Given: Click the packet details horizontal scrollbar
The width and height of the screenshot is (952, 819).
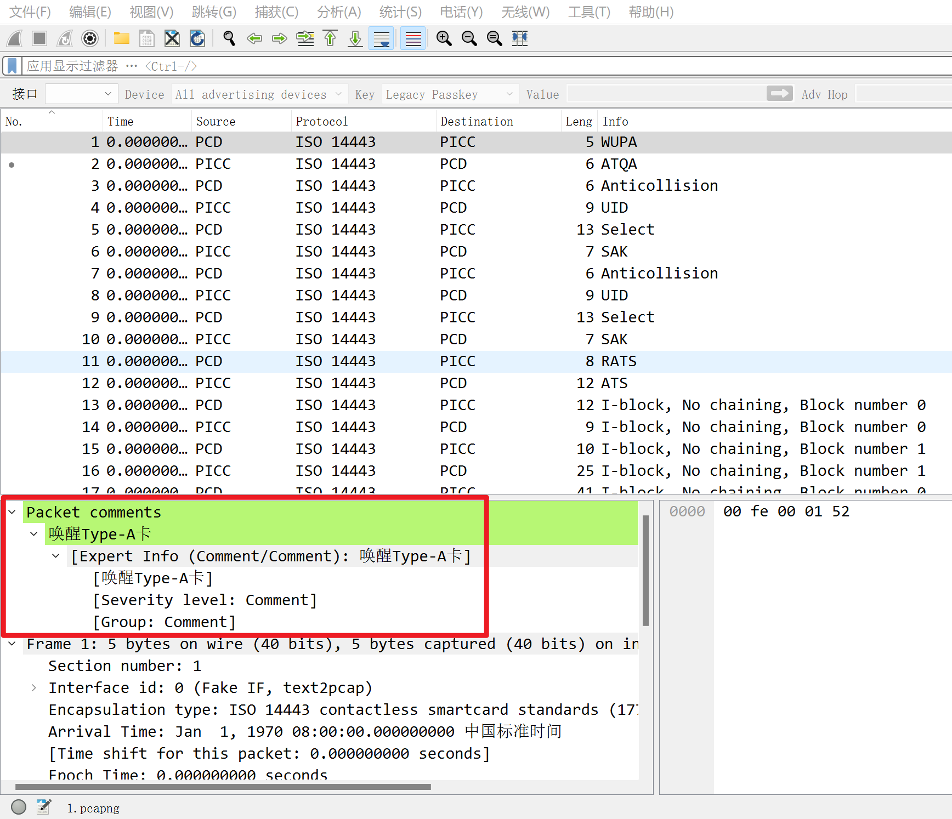Looking at the screenshot, I should (223, 787).
